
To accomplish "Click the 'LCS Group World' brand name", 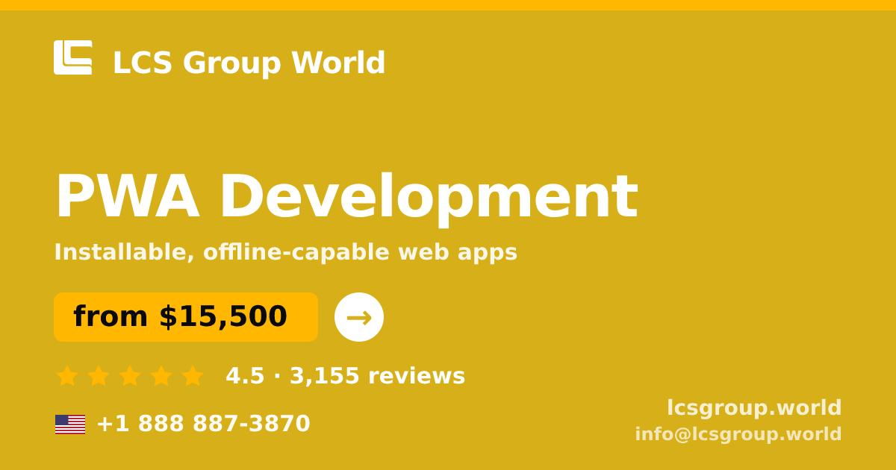I will (x=249, y=63).
